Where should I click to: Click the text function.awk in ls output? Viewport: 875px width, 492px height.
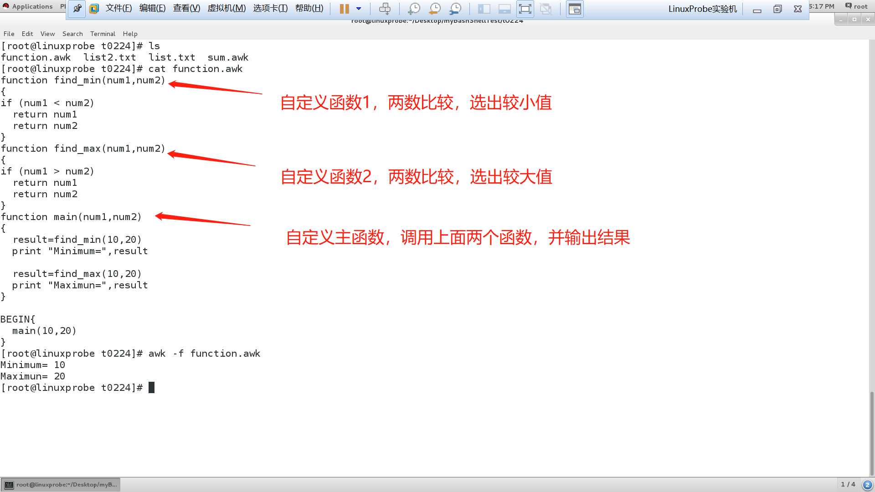click(36, 57)
